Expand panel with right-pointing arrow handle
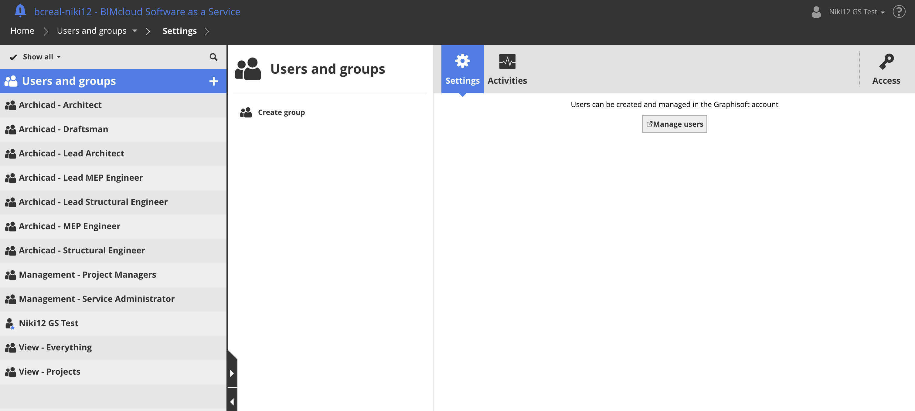This screenshot has width=915, height=411. 232,373
